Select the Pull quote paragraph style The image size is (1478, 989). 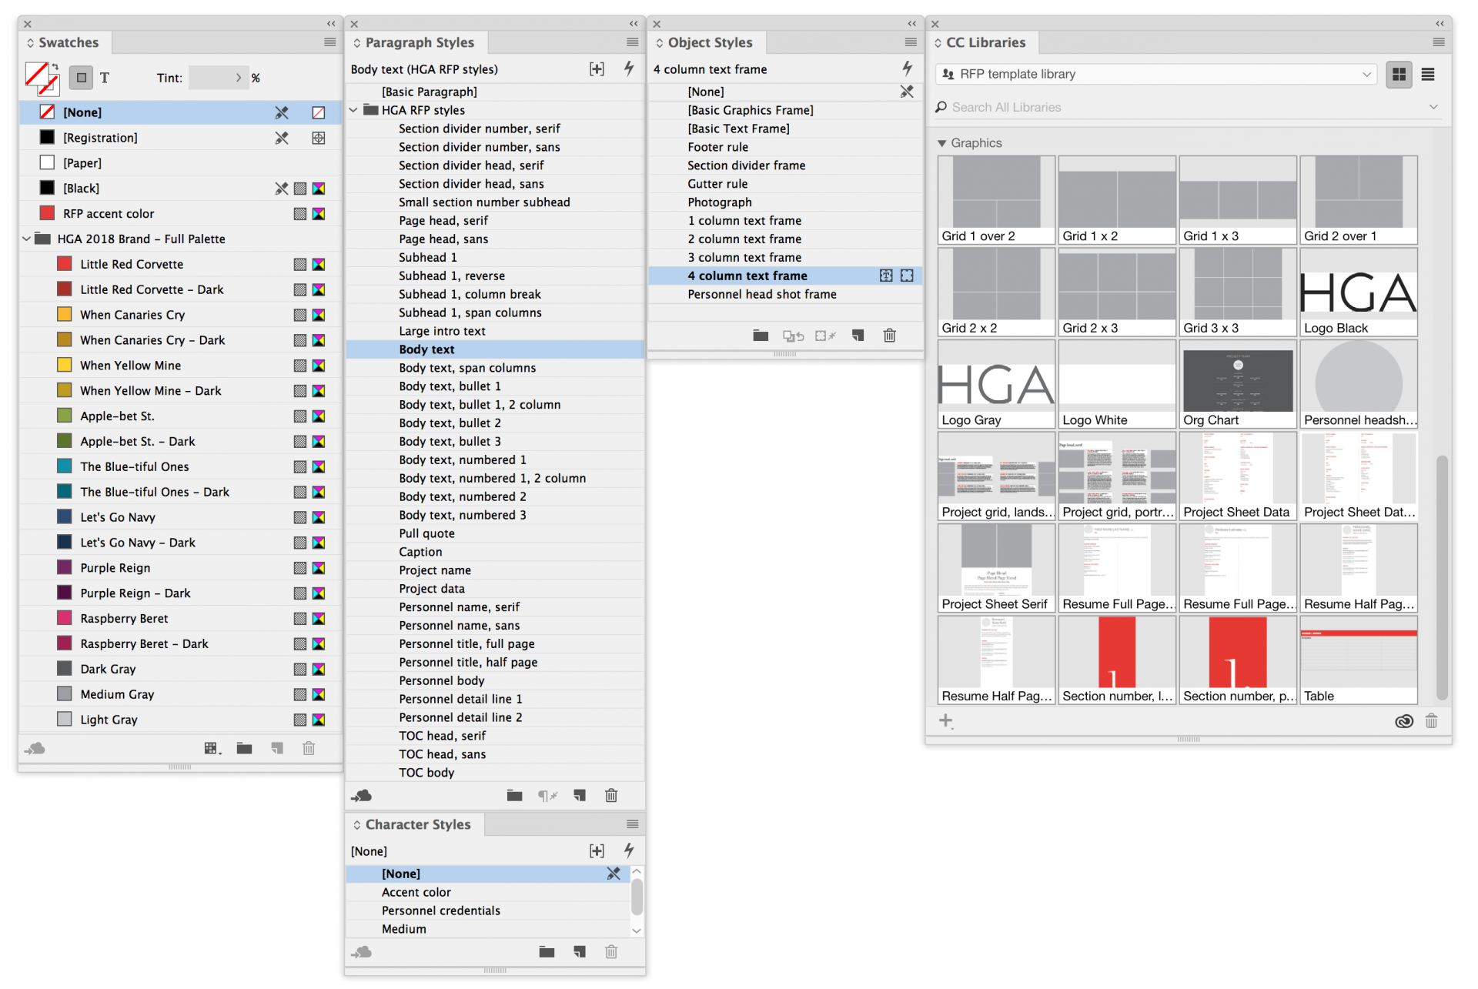click(x=426, y=533)
